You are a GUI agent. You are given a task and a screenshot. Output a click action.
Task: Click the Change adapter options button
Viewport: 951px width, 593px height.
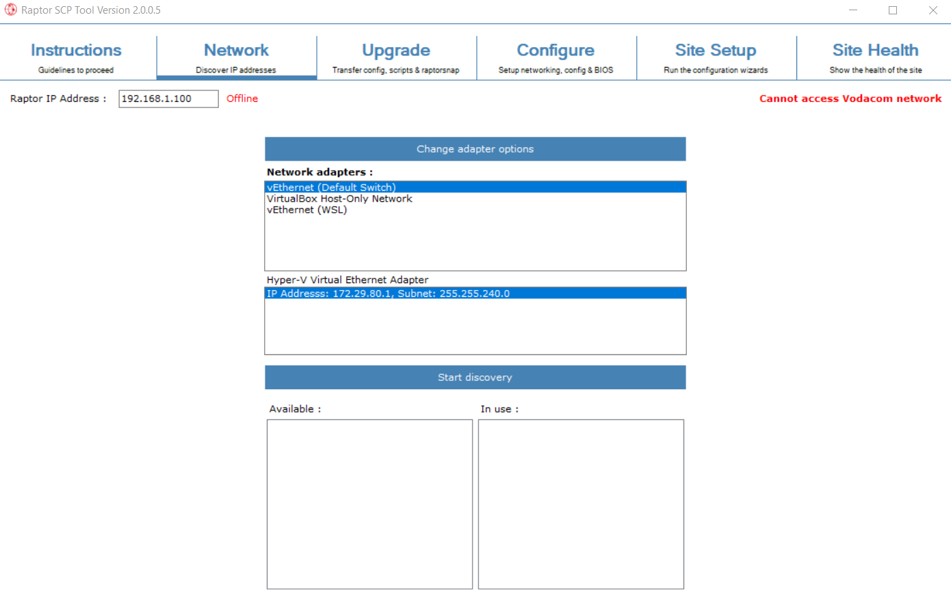point(475,148)
